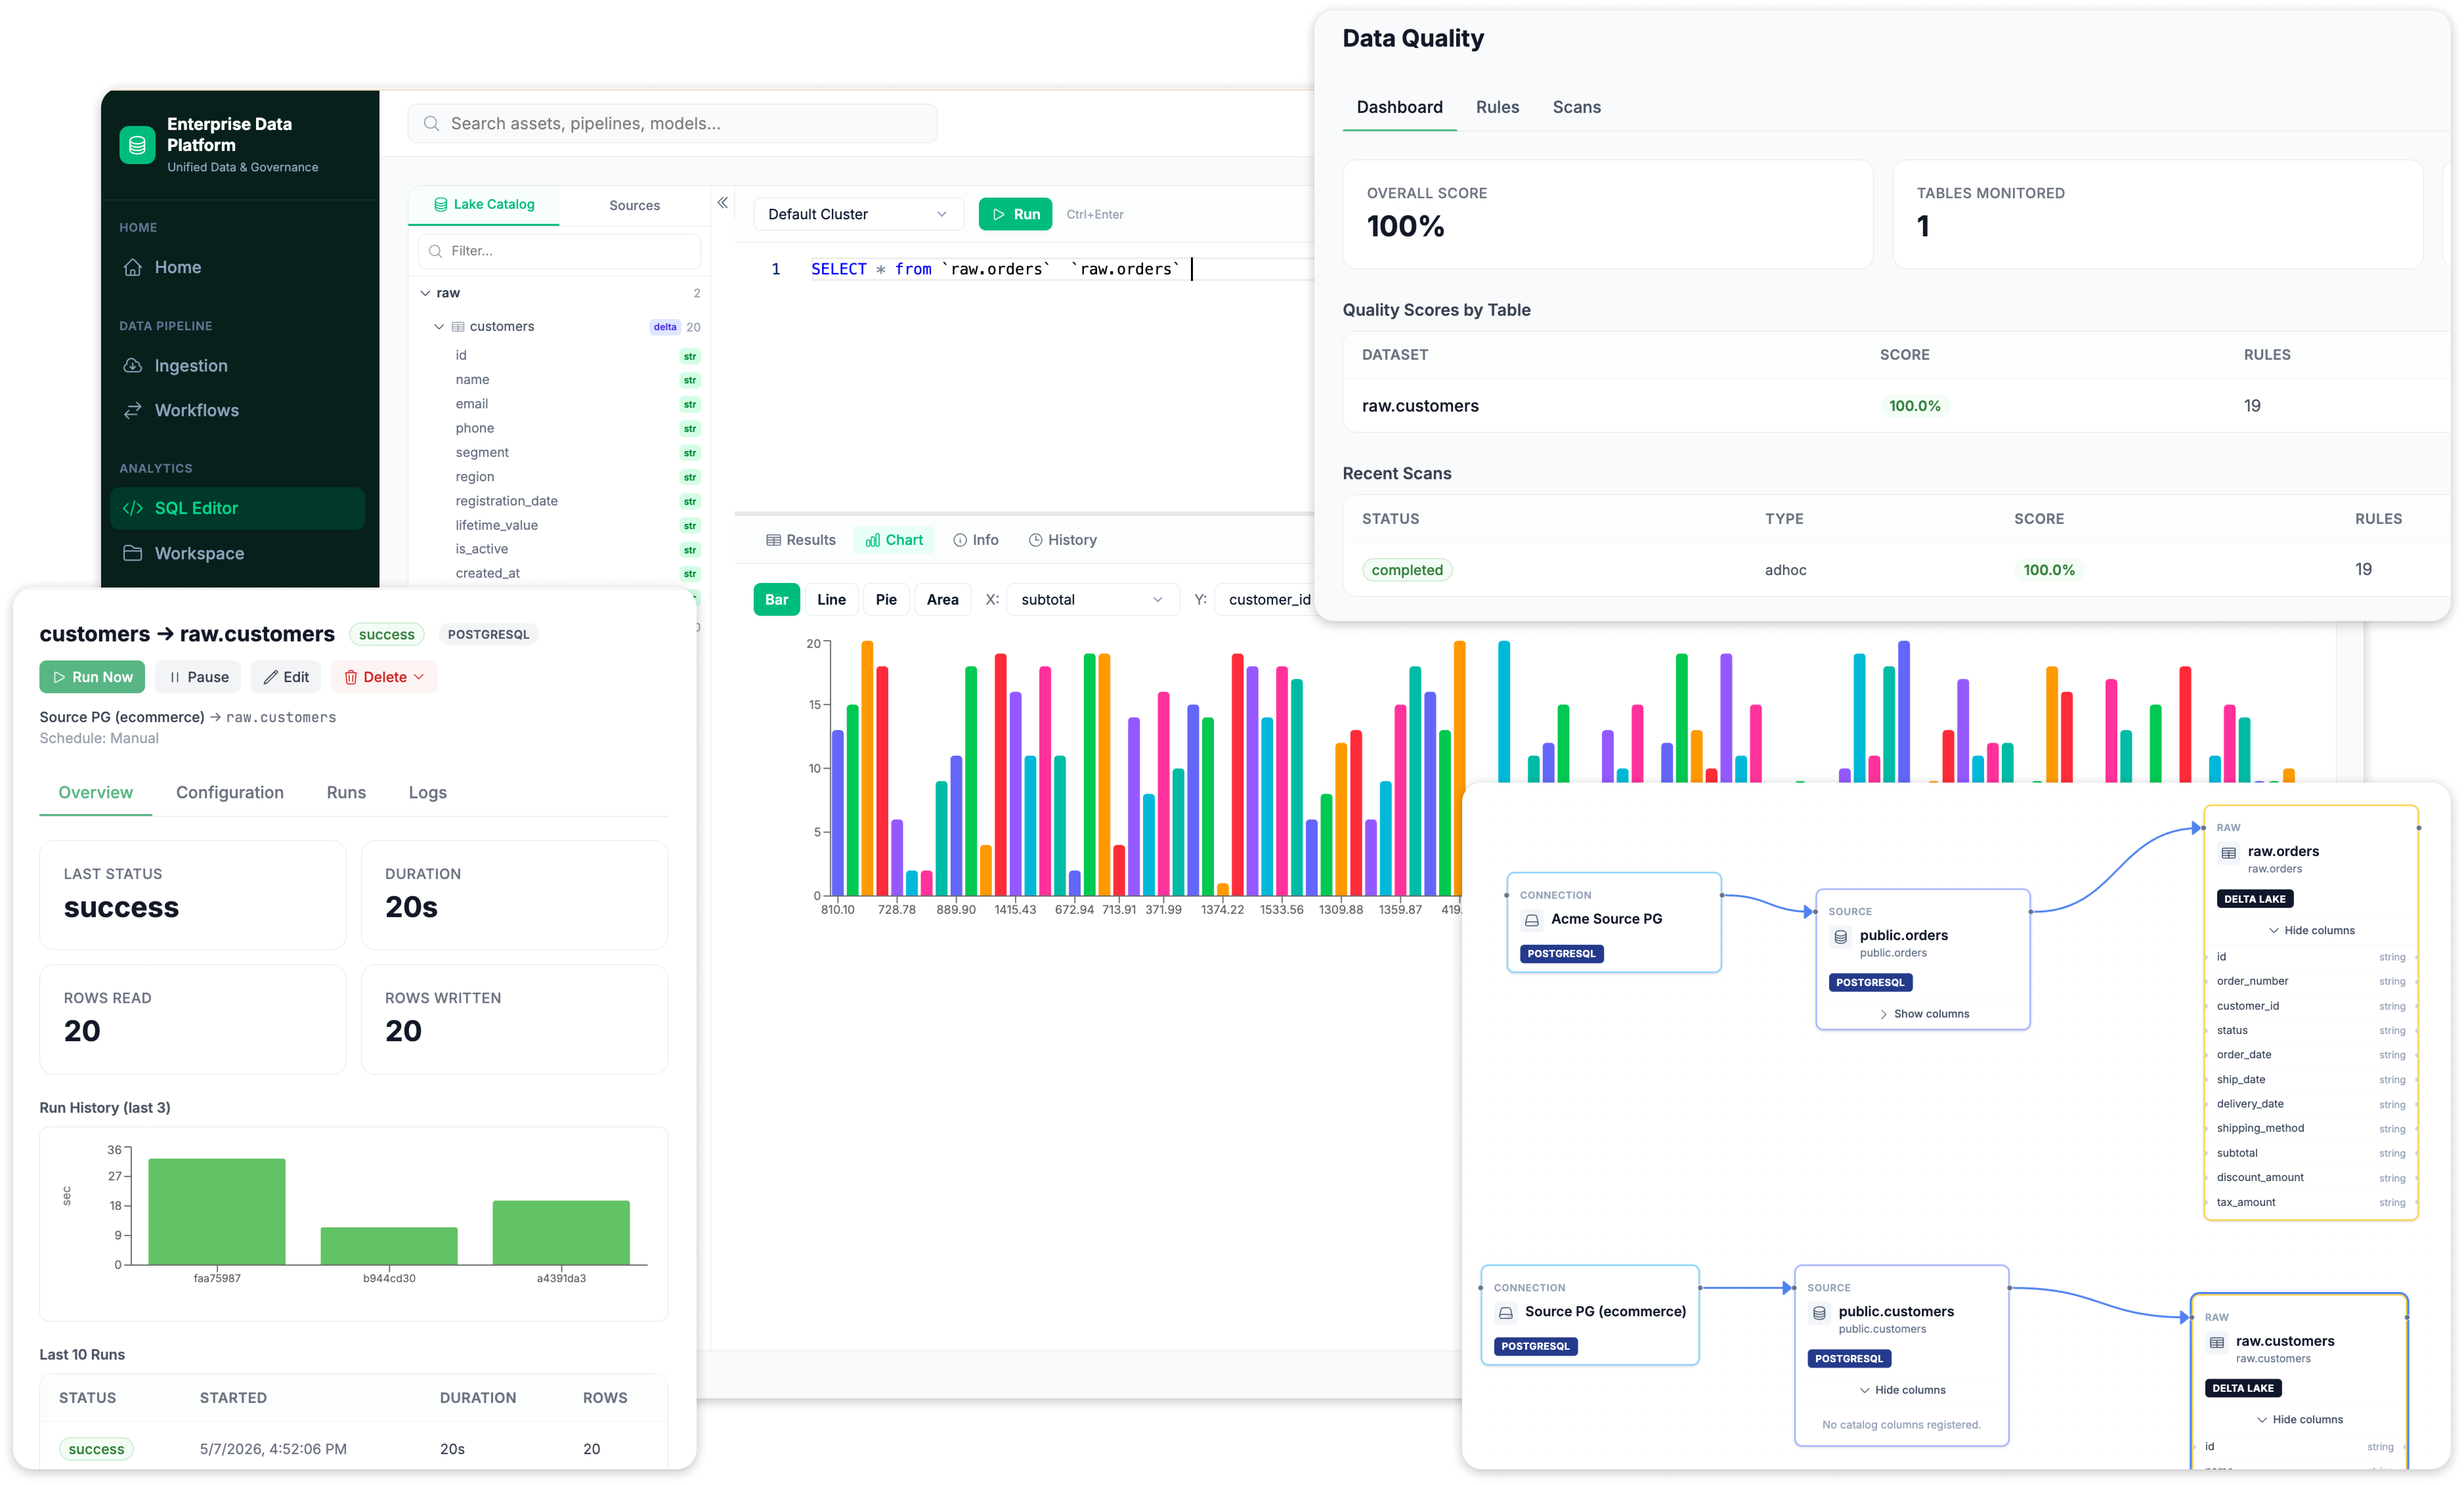Open the Ingestion page in sidebar
The height and width of the screenshot is (1485, 2464).
coord(237,366)
